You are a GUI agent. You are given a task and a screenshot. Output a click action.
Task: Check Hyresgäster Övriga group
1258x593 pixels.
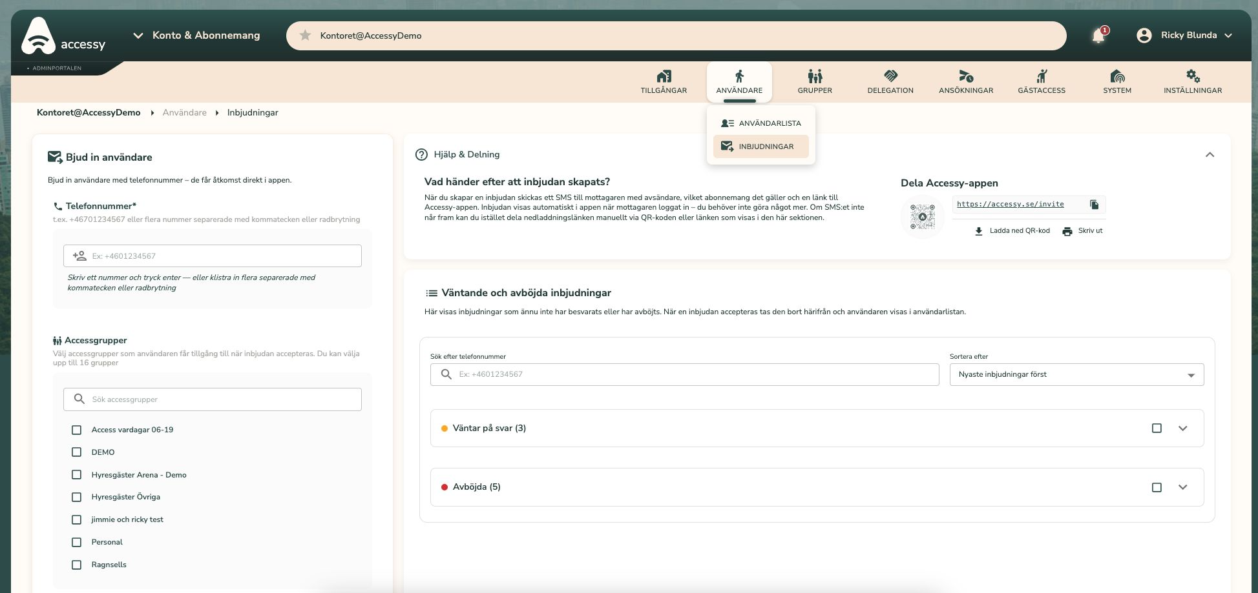pos(76,497)
